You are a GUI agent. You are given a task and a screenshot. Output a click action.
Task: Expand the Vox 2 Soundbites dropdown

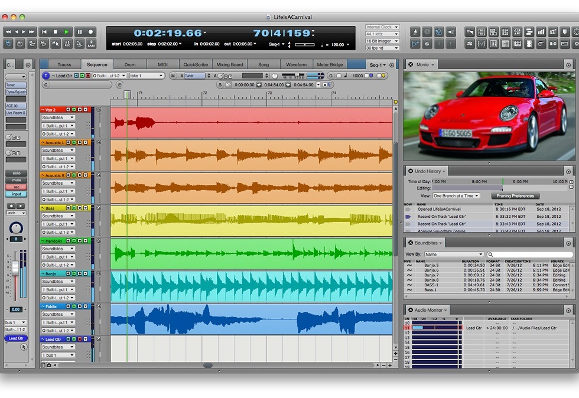[58, 118]
